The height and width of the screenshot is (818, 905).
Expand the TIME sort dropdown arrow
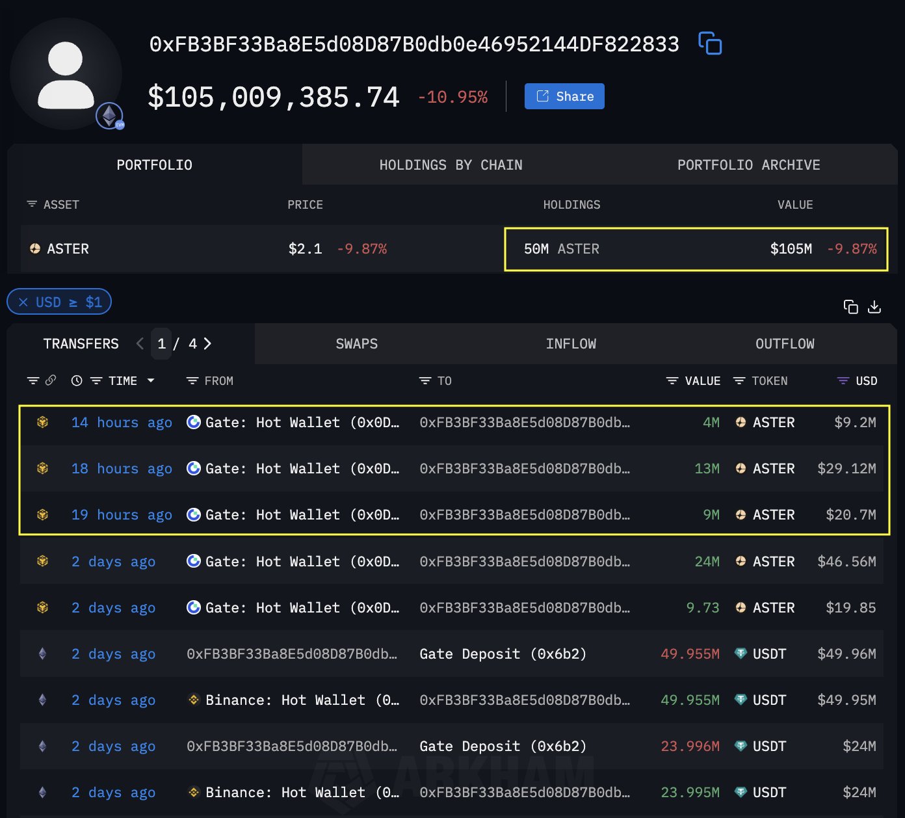point(151,381)
